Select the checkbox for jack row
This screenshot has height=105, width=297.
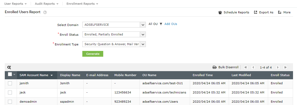[x=10, y=92]
